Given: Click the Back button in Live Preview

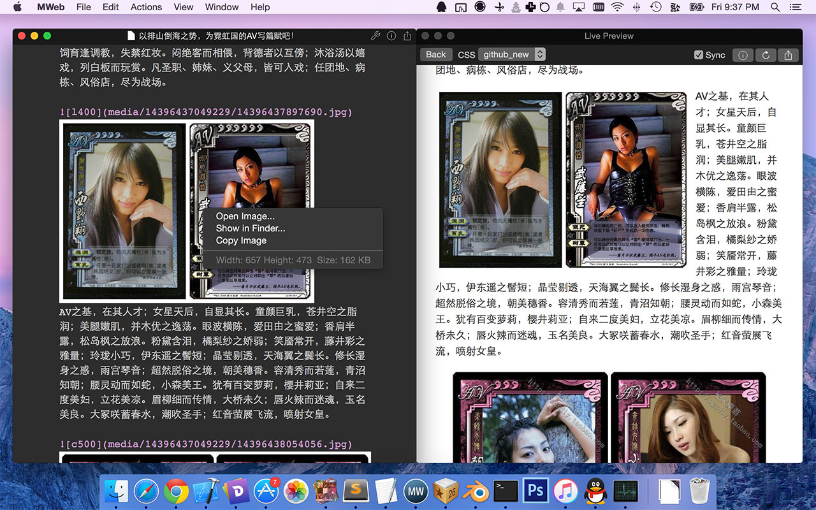Looking at the screenshot, I should [436, 54].
